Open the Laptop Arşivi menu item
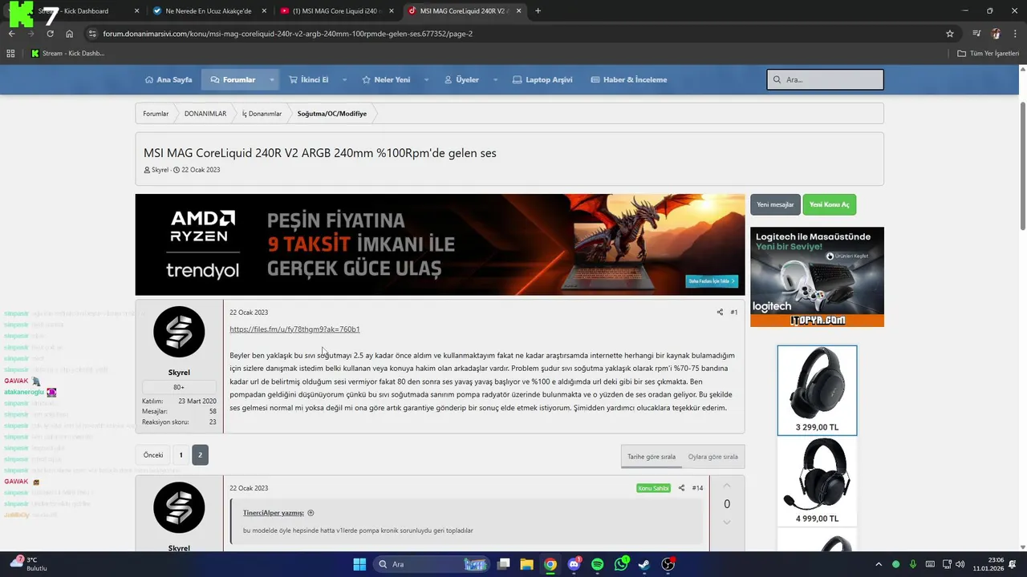Image resolution: width=1027 pixels, height=577 pixels. pyautogui.click(x=542, y=80)
